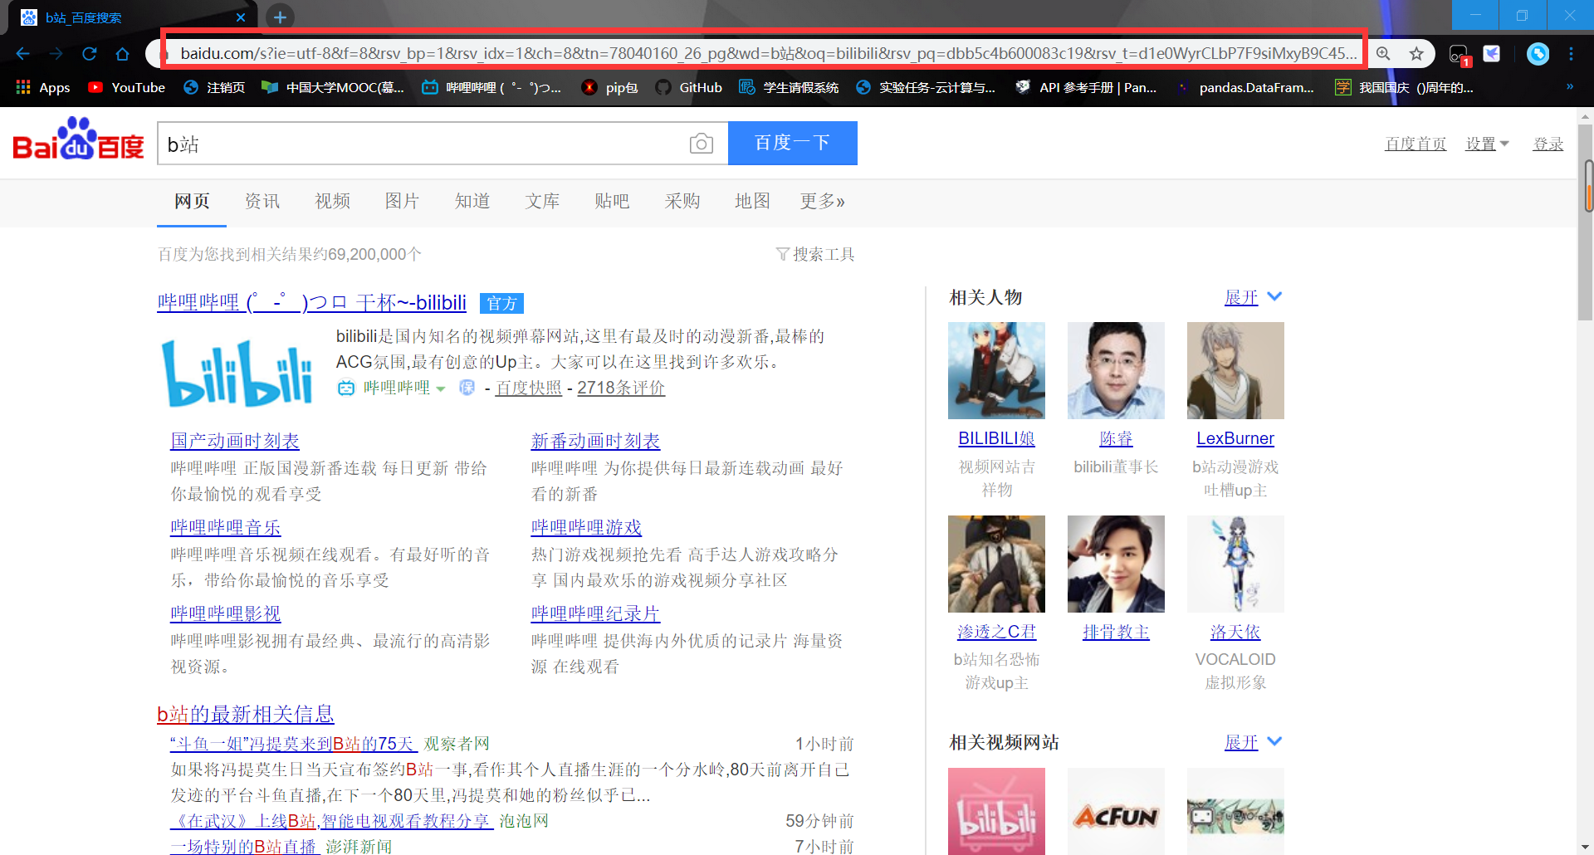
Task: Switch to the 资讯 tab
Action: pos(262,201)
